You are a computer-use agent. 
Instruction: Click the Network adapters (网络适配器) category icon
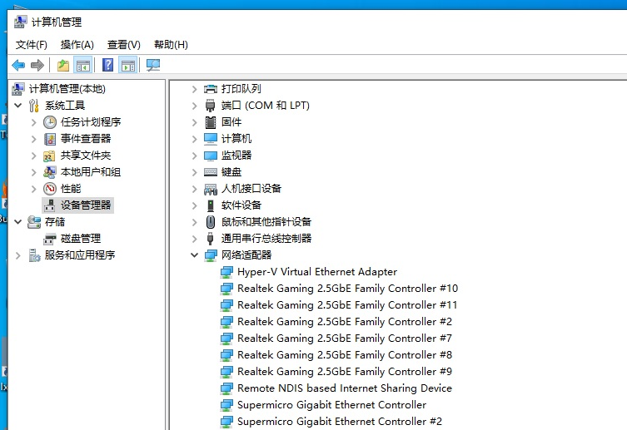tap(211, 255)
